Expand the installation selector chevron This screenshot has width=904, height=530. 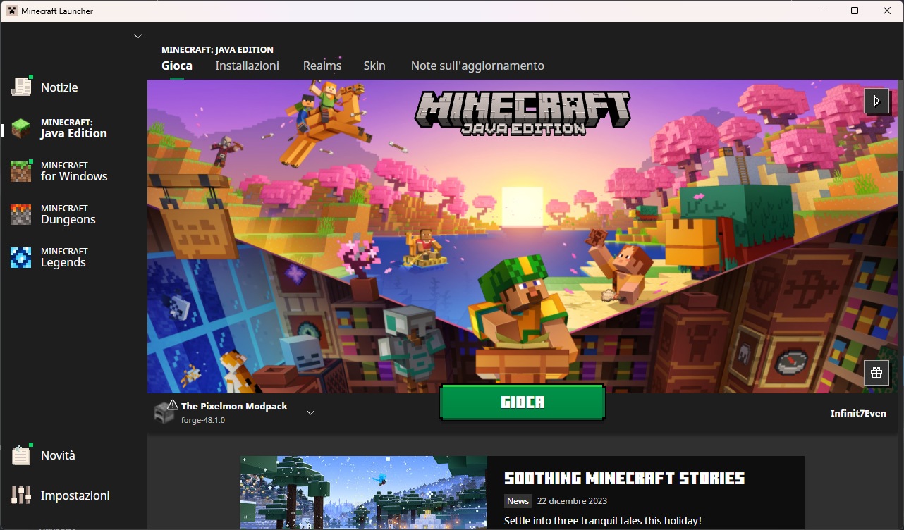pyautogui.click(x=310, y=412)
